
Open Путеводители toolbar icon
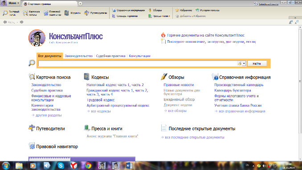(x=95, y=13)
